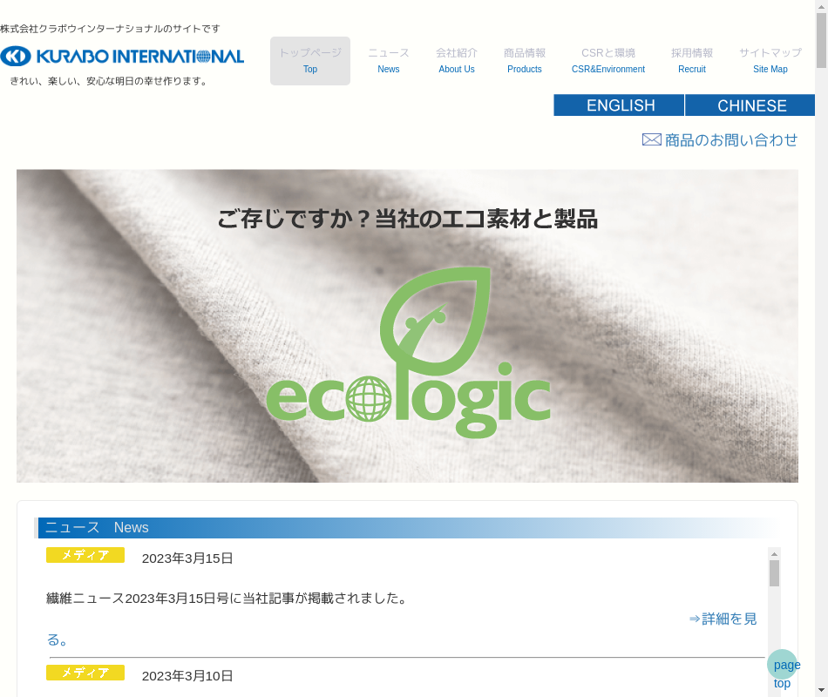
Task: Open the Top page menu item
Action: point(310,61)
